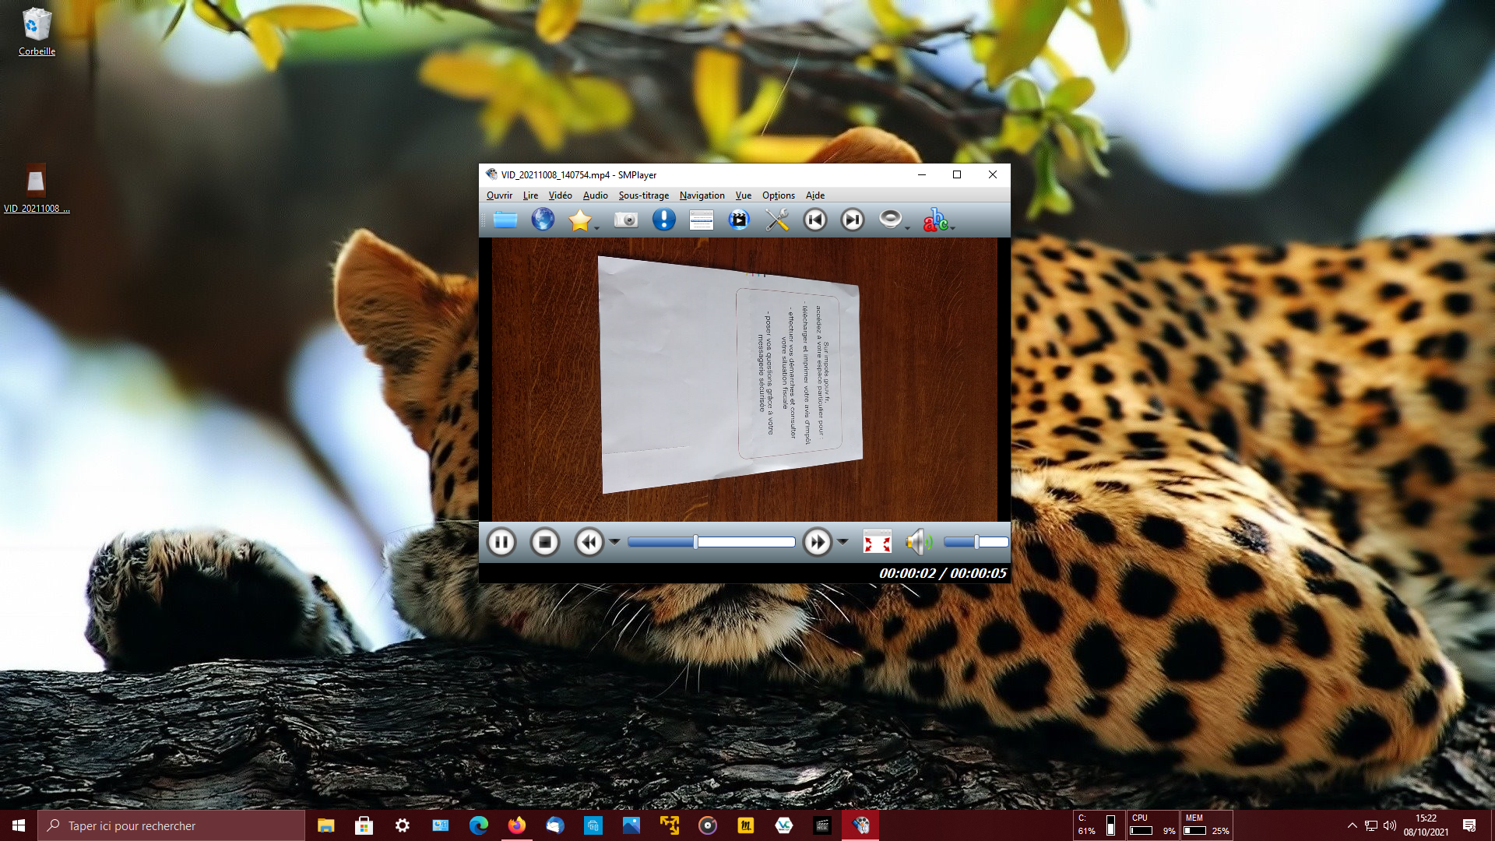This screenshot has height=841, width=1495.
Task: Toggle fullscreen mode button
Action: (877, 542)
